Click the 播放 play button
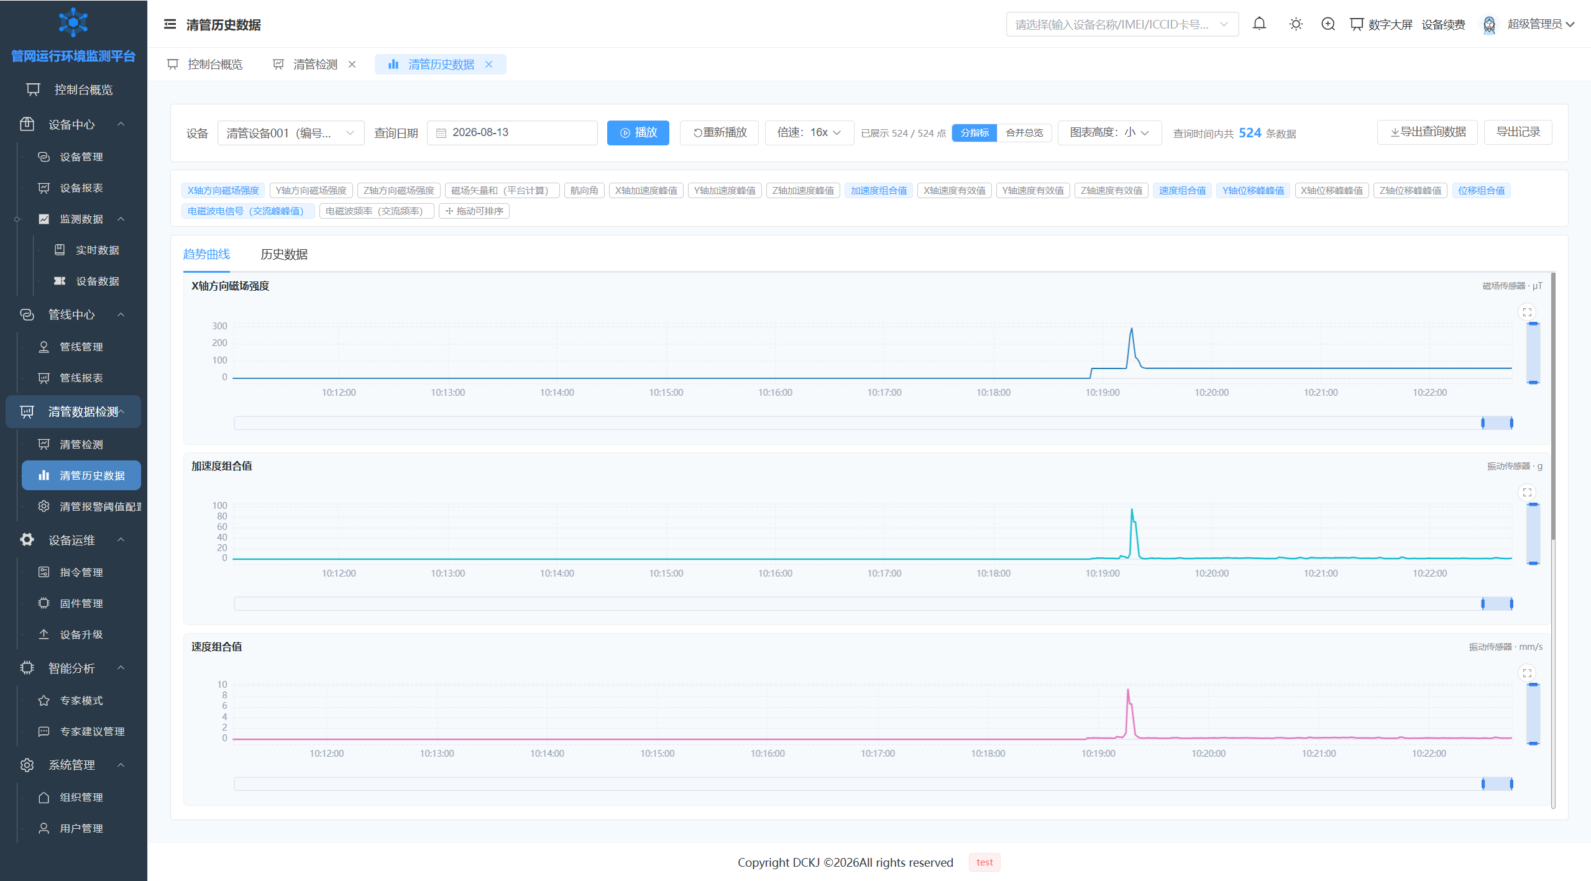Viewport: 1591px width, 881px height. (x=638, y=133)
